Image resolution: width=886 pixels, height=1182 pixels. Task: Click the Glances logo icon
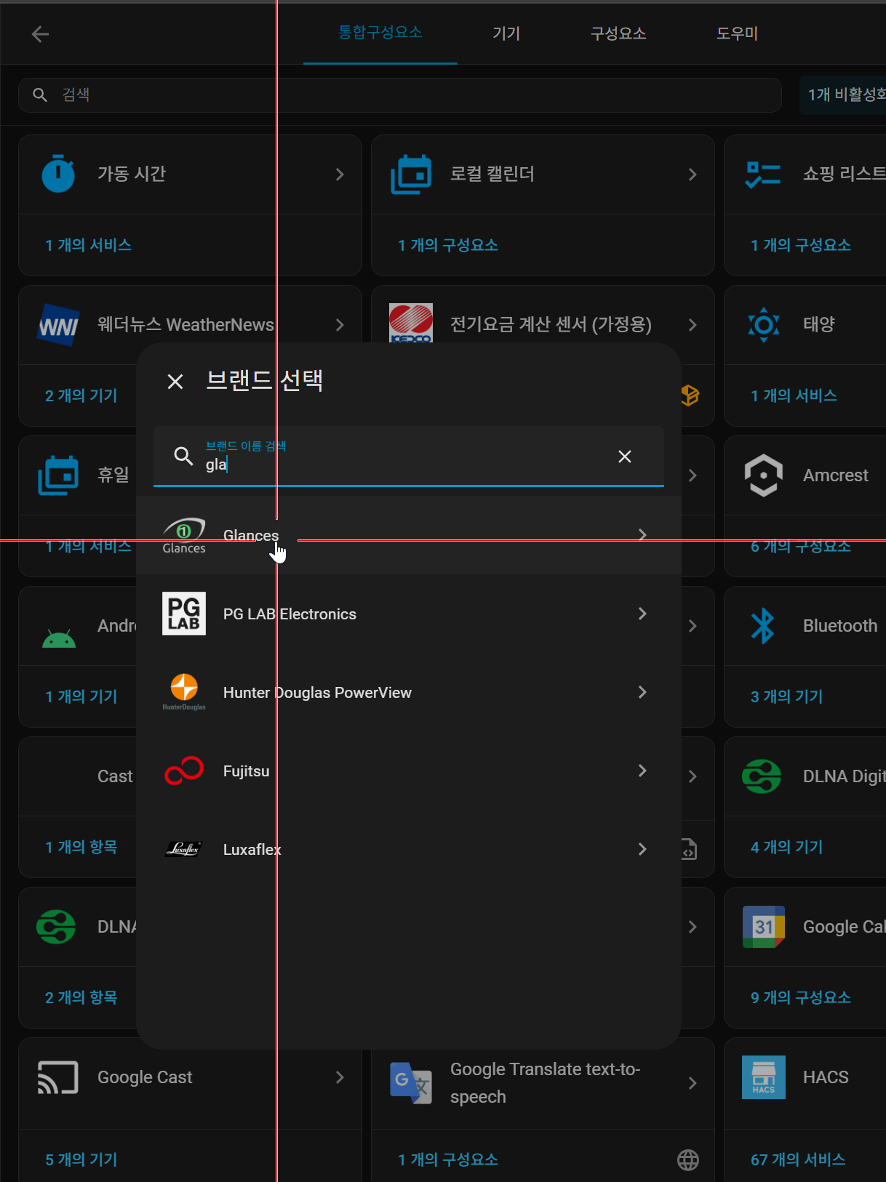(184, 536)
